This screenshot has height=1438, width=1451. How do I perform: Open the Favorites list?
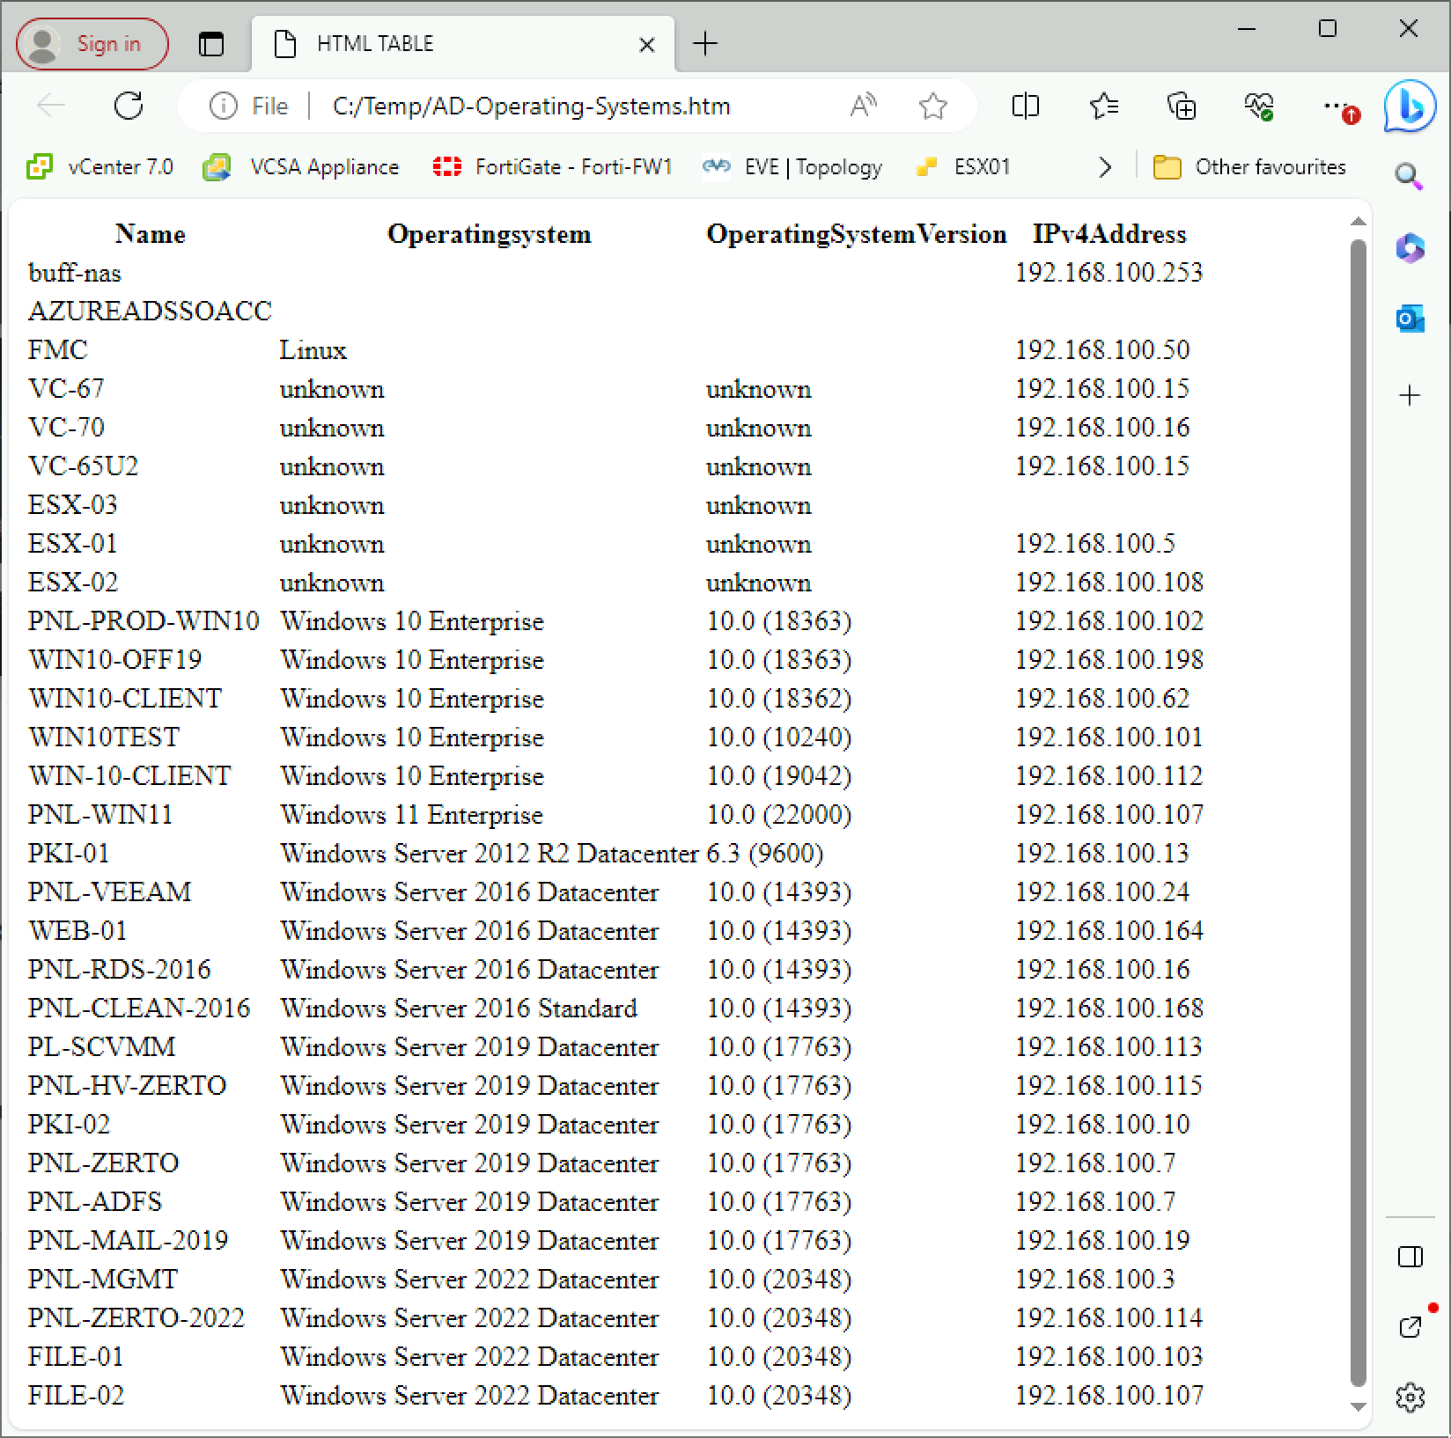click(x=1103, y=106)
